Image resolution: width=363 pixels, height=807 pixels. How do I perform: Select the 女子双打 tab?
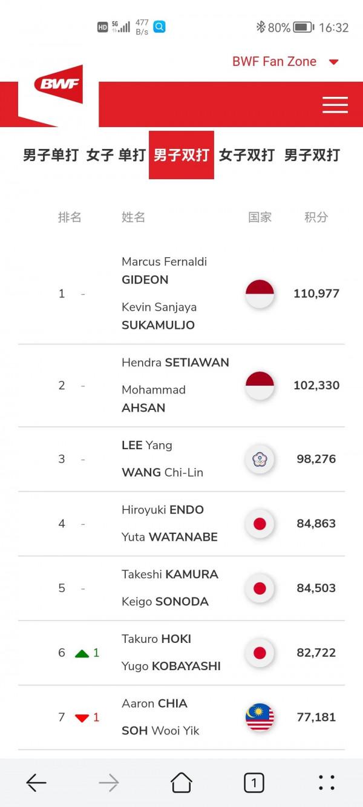246,155
